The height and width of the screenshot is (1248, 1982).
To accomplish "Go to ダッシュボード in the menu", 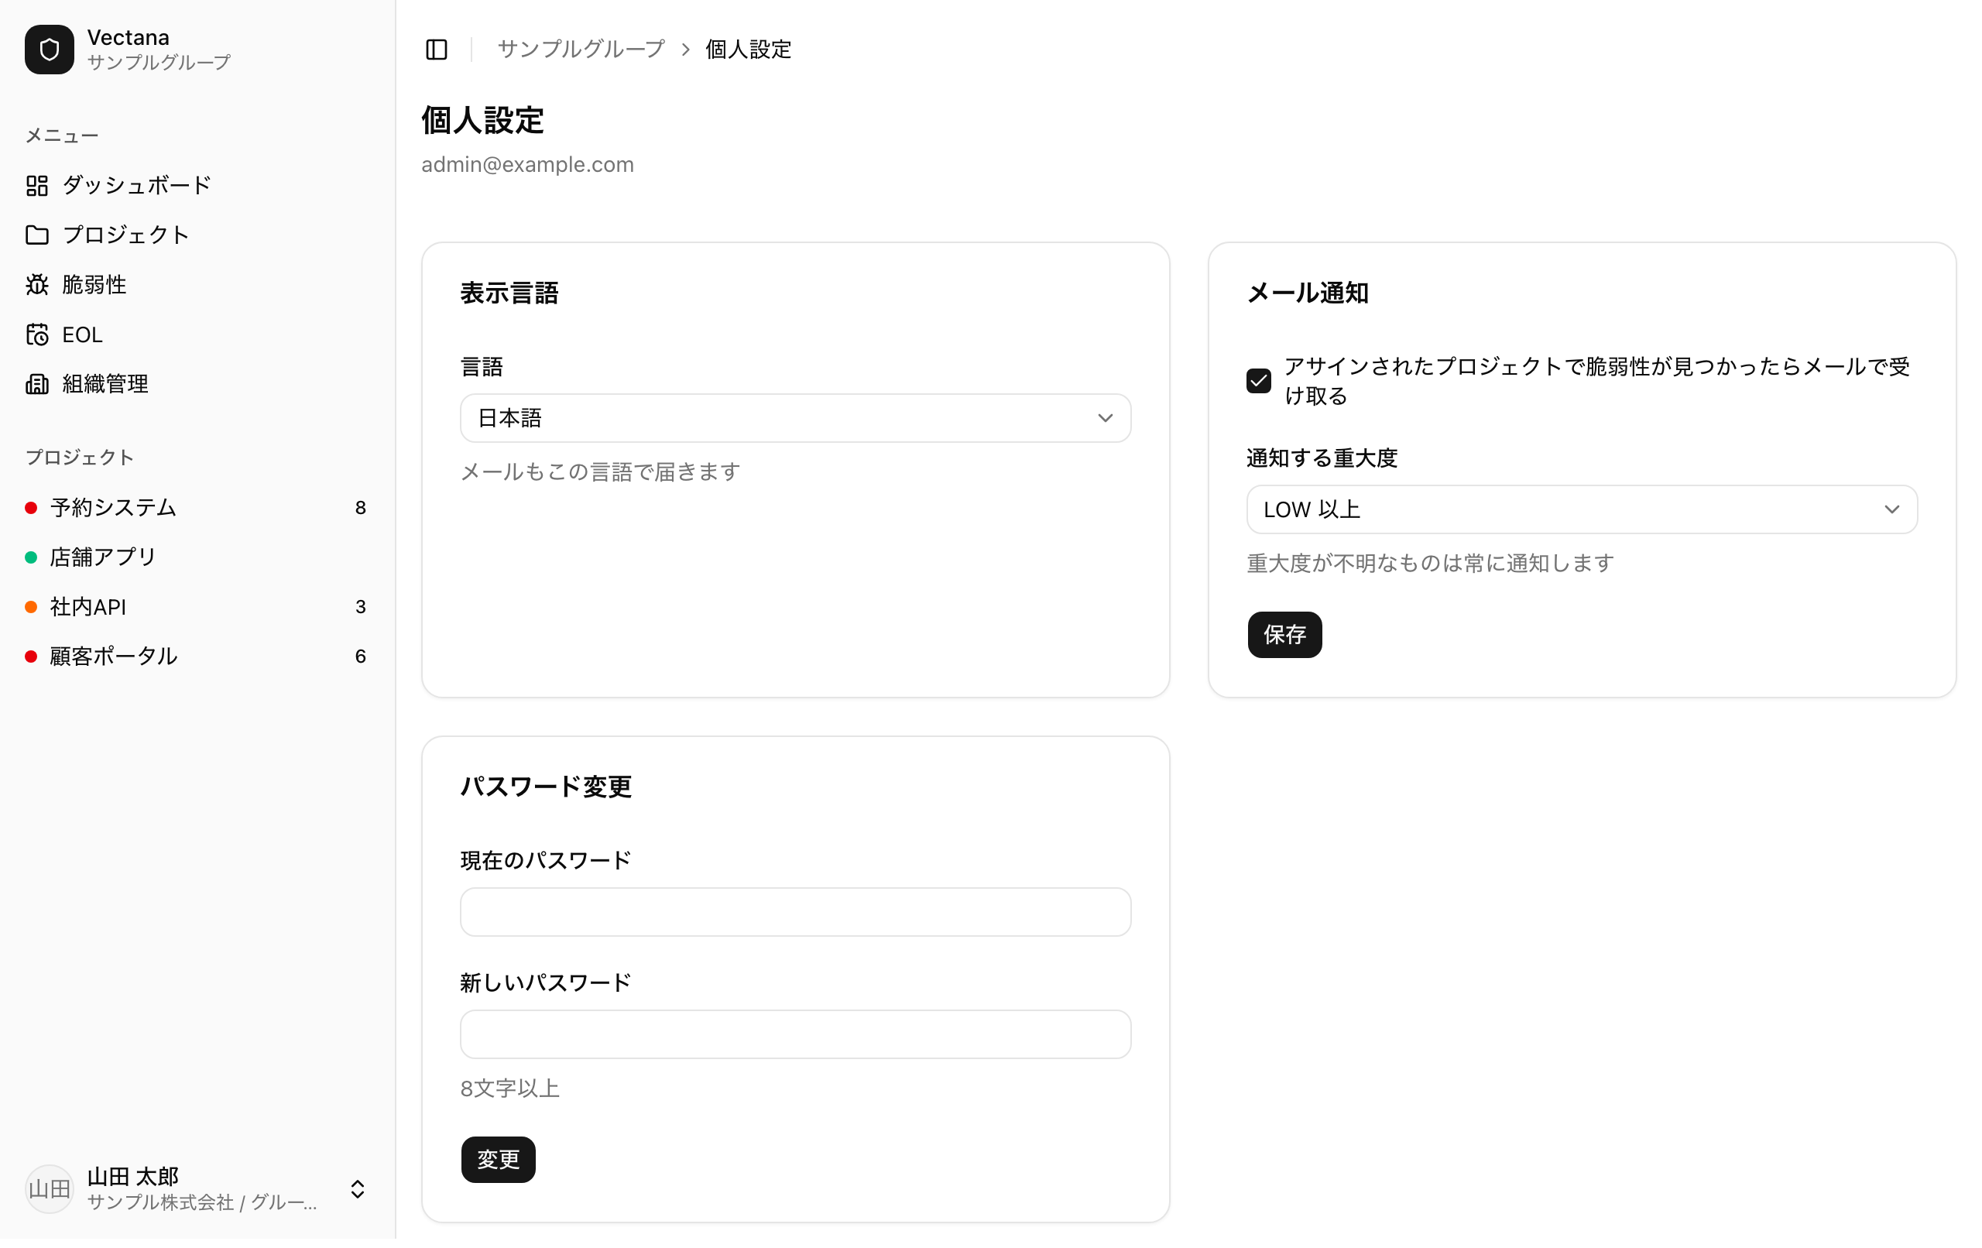I will (197, 185).
